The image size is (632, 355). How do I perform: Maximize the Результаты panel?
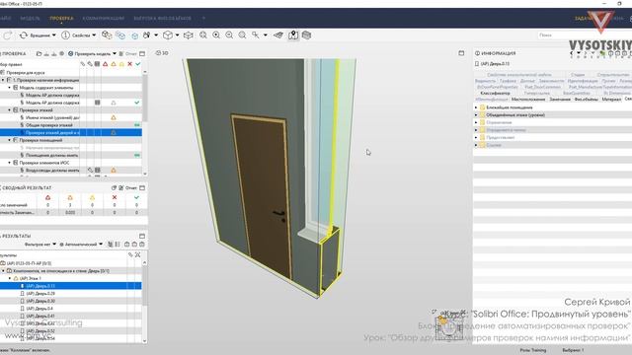pos(142,236)
